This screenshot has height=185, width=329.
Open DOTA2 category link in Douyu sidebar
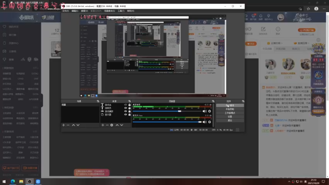click(35, 74)
